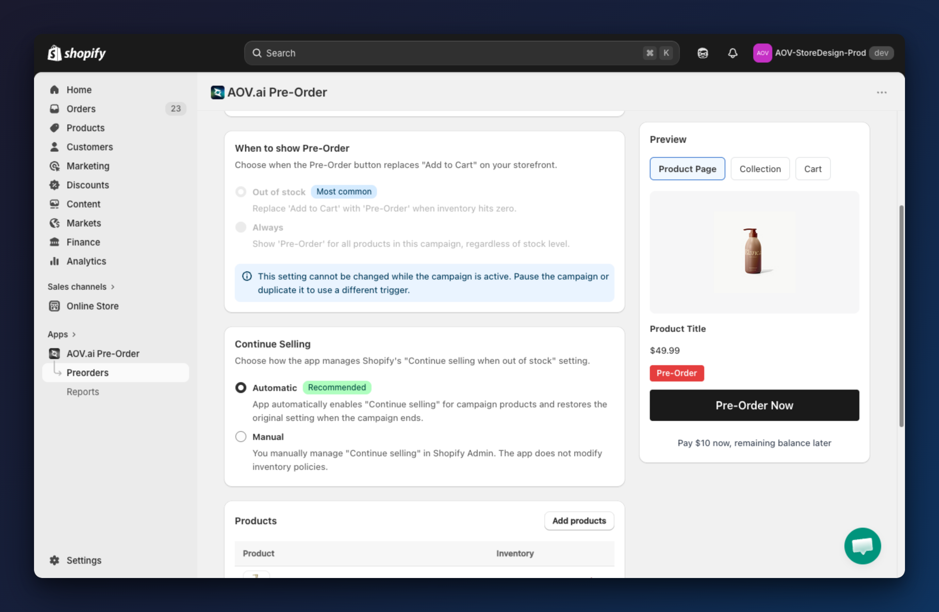Image resolution: width=939 pixels, height=612 pixels.
Task: Click the Online Store storefront icon
Action: pyautogui.click(x=54, y=306)
